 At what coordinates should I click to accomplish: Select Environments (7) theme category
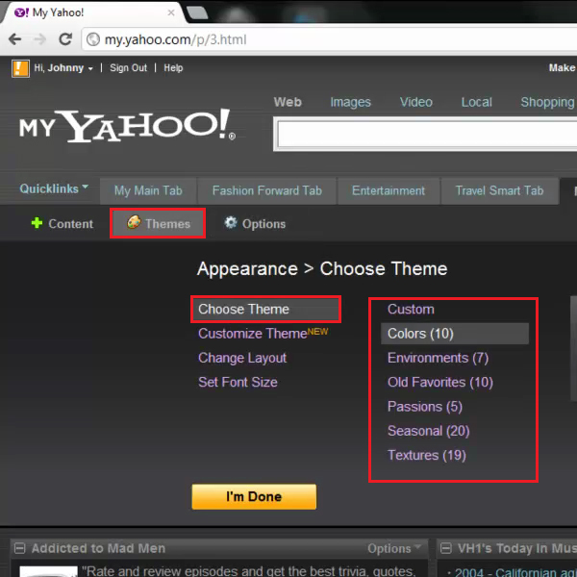pyautogui.click(x=438, y=358)
